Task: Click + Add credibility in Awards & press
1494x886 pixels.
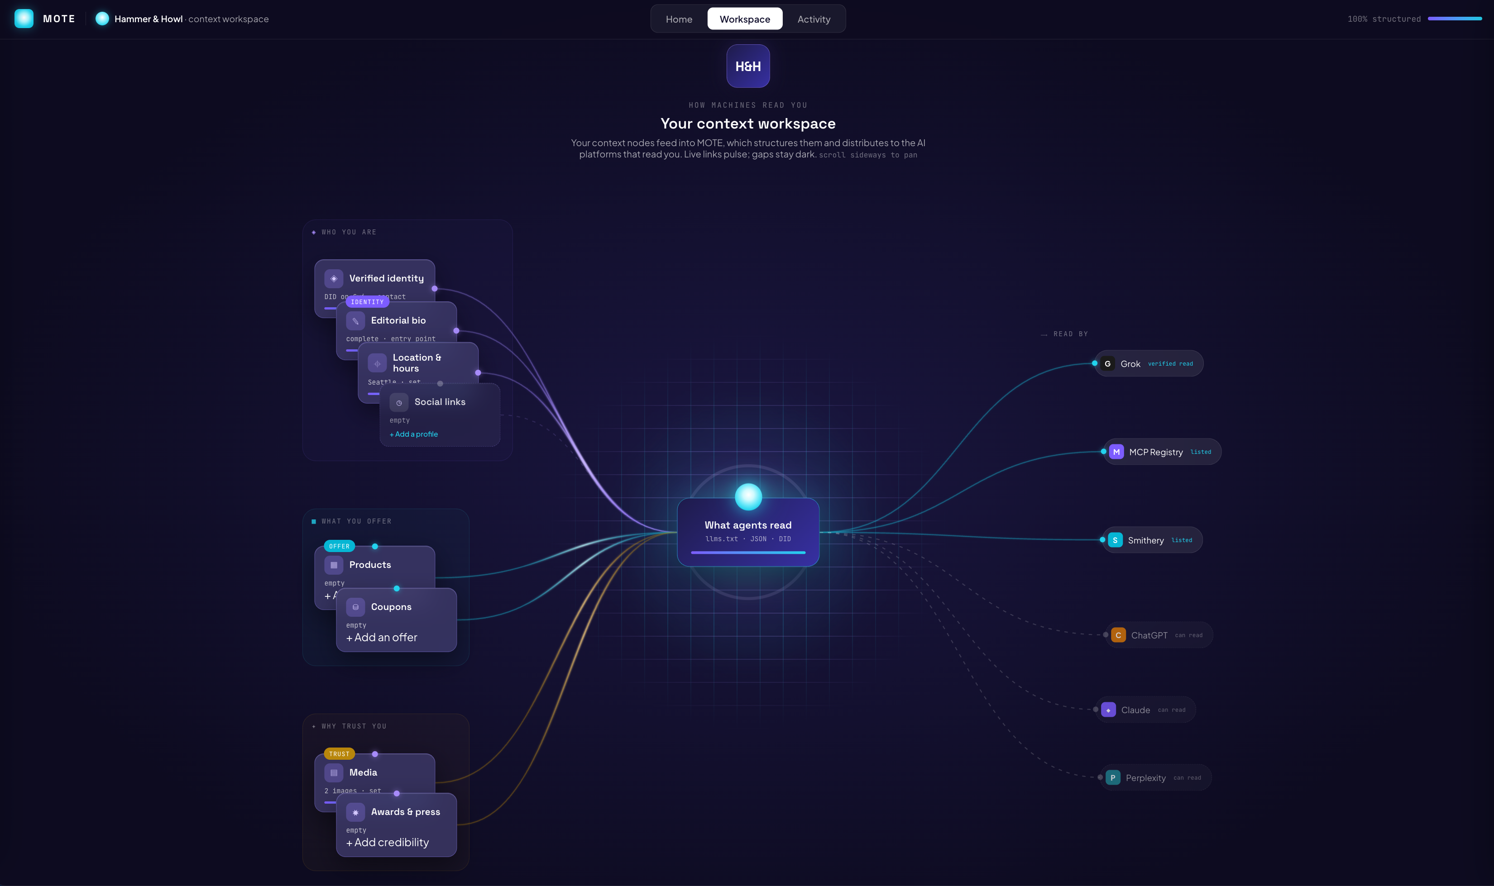Action: coord(388,843)
